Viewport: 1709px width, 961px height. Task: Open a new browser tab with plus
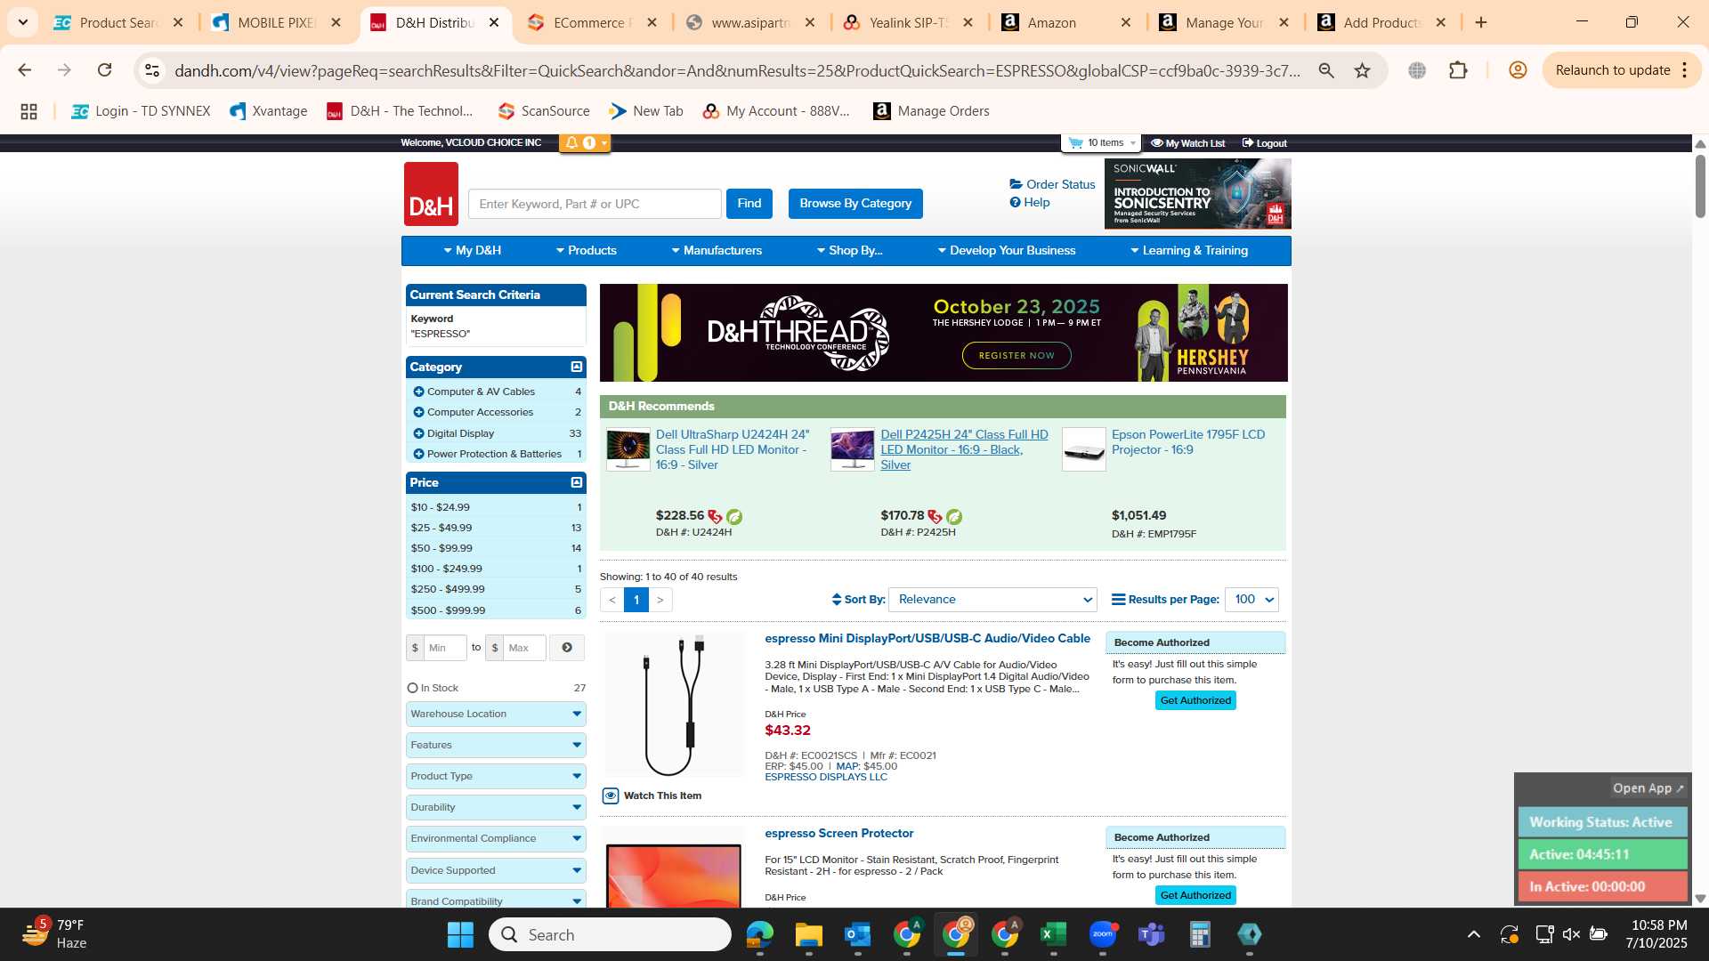tap(1481, 22)
